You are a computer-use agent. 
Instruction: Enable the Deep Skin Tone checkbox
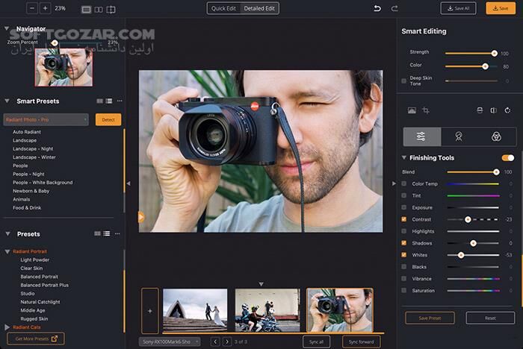[404, 81]
